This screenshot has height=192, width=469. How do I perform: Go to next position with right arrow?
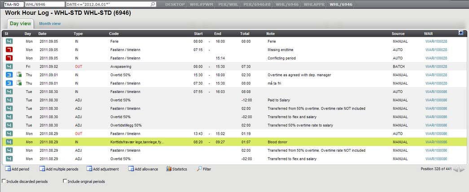click(x=463, y=169)
